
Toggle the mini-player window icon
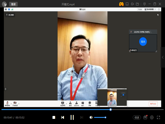(127, 4)
